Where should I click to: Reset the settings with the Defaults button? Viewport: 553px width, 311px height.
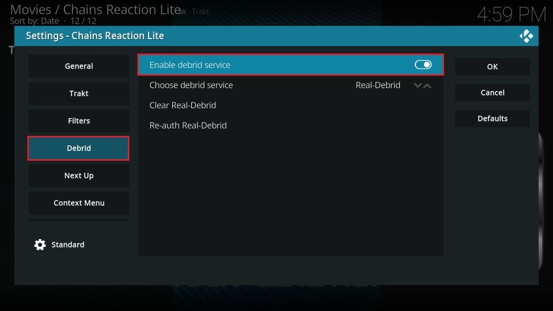pos(493,119)
